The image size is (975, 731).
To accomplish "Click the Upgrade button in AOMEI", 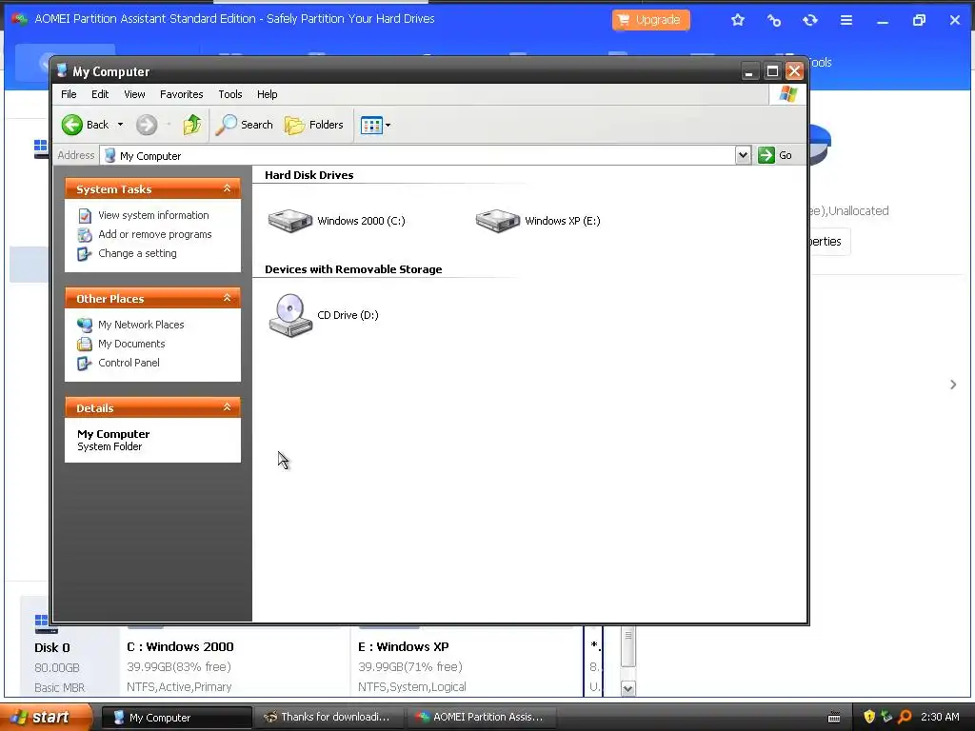I will tap(650, 20).
